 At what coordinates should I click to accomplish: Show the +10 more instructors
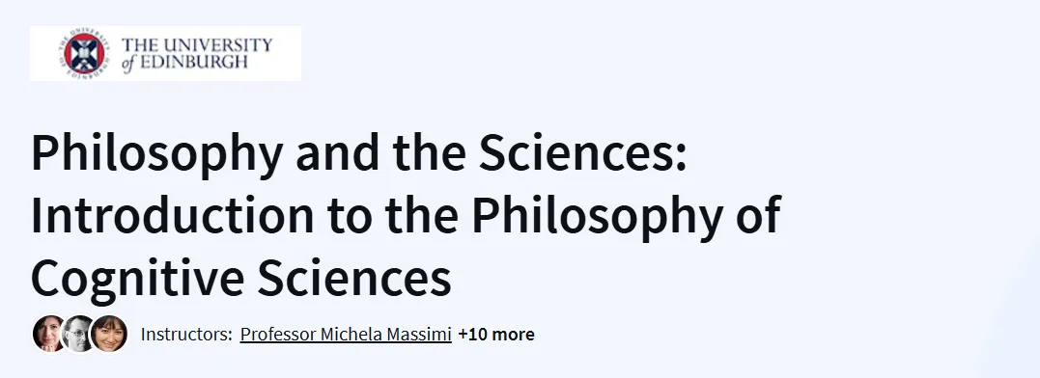tap(496, 335)
